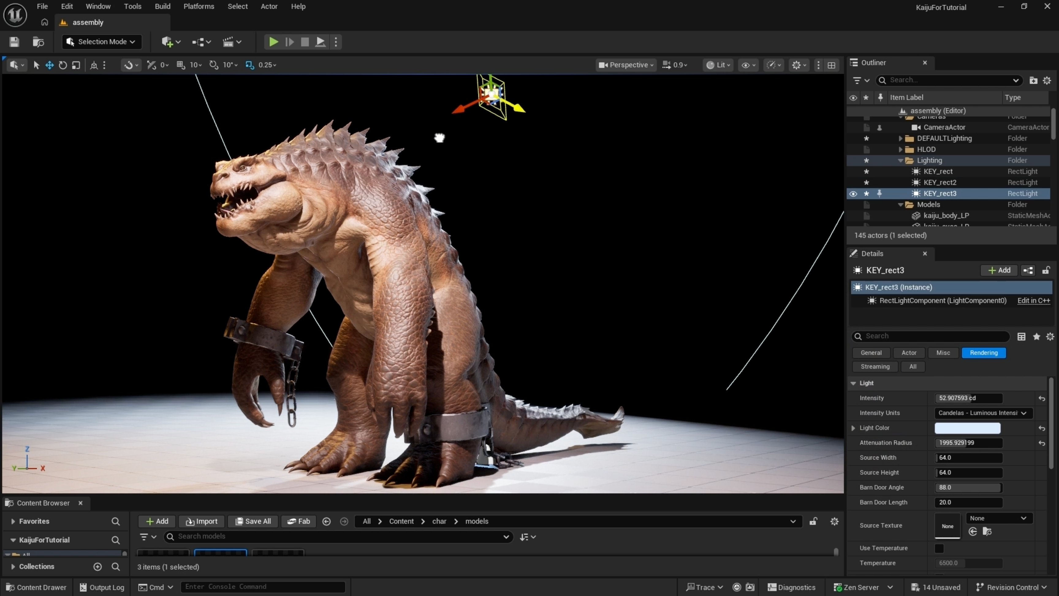Open the Actor menu
This screenshot has height=596, width=1059.
click(269, 6)
